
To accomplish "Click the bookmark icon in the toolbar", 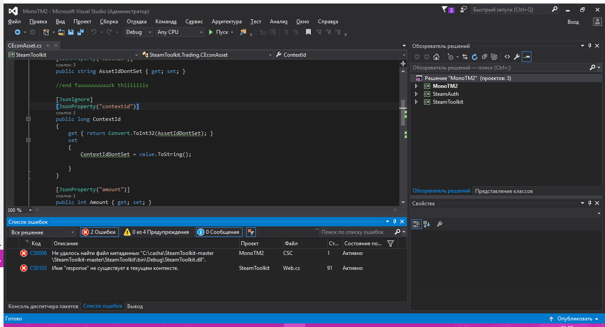I will pyautogui.click(x=308, y=32).
